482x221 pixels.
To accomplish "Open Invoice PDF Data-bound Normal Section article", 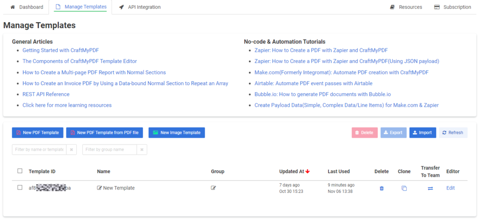I will [125, 83].
